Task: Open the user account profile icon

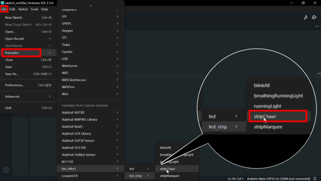Action: tap(6, 170)
